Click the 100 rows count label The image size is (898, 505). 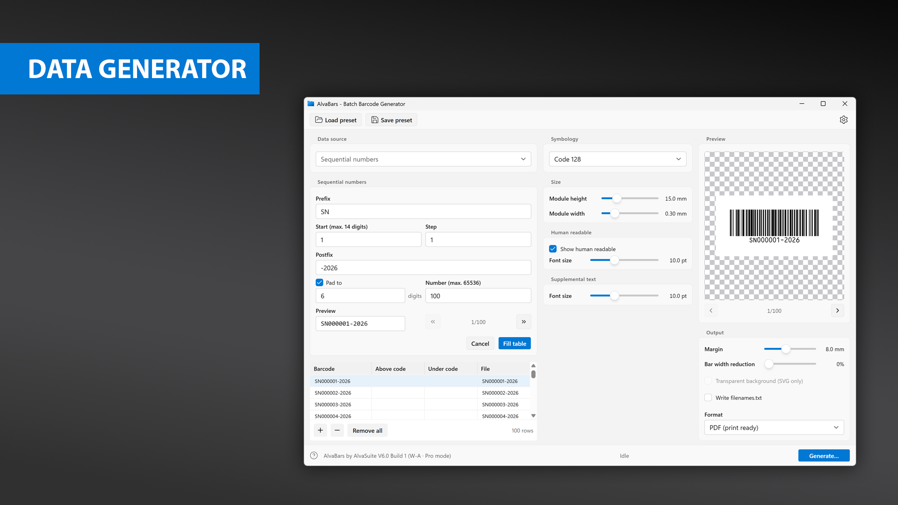(522, 431)
